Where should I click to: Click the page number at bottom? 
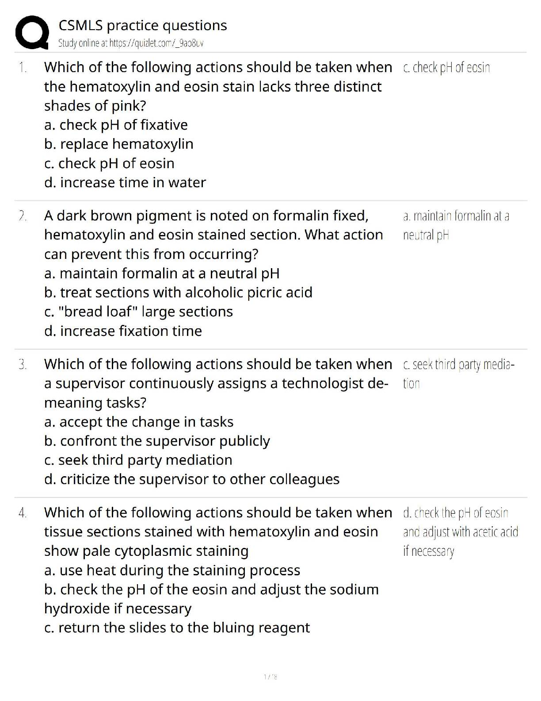(270, 677)
